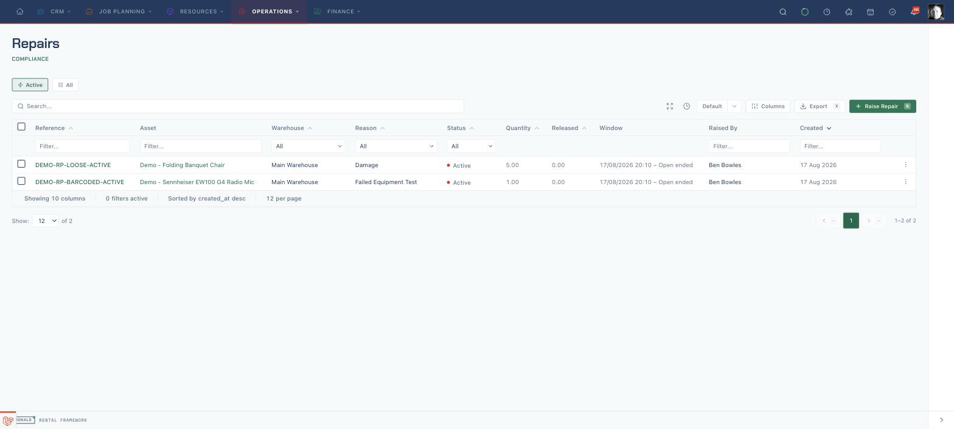954x429 pixels.
Task: Click the Raise Repair button
Action: [882, 106]
